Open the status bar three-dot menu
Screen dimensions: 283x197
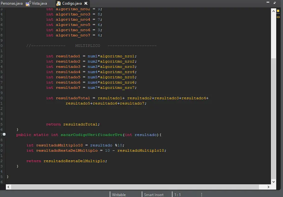202,195
